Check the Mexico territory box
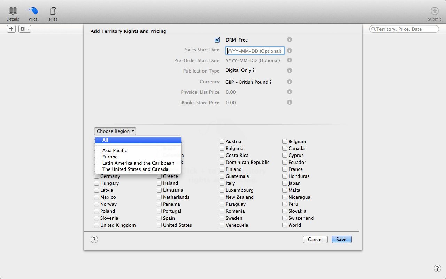This screenshot has width=446, height=279. (x=97, y=197)
